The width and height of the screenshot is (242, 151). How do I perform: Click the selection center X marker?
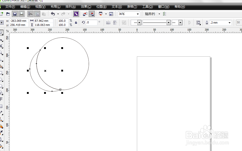click(x=45, y=71)
